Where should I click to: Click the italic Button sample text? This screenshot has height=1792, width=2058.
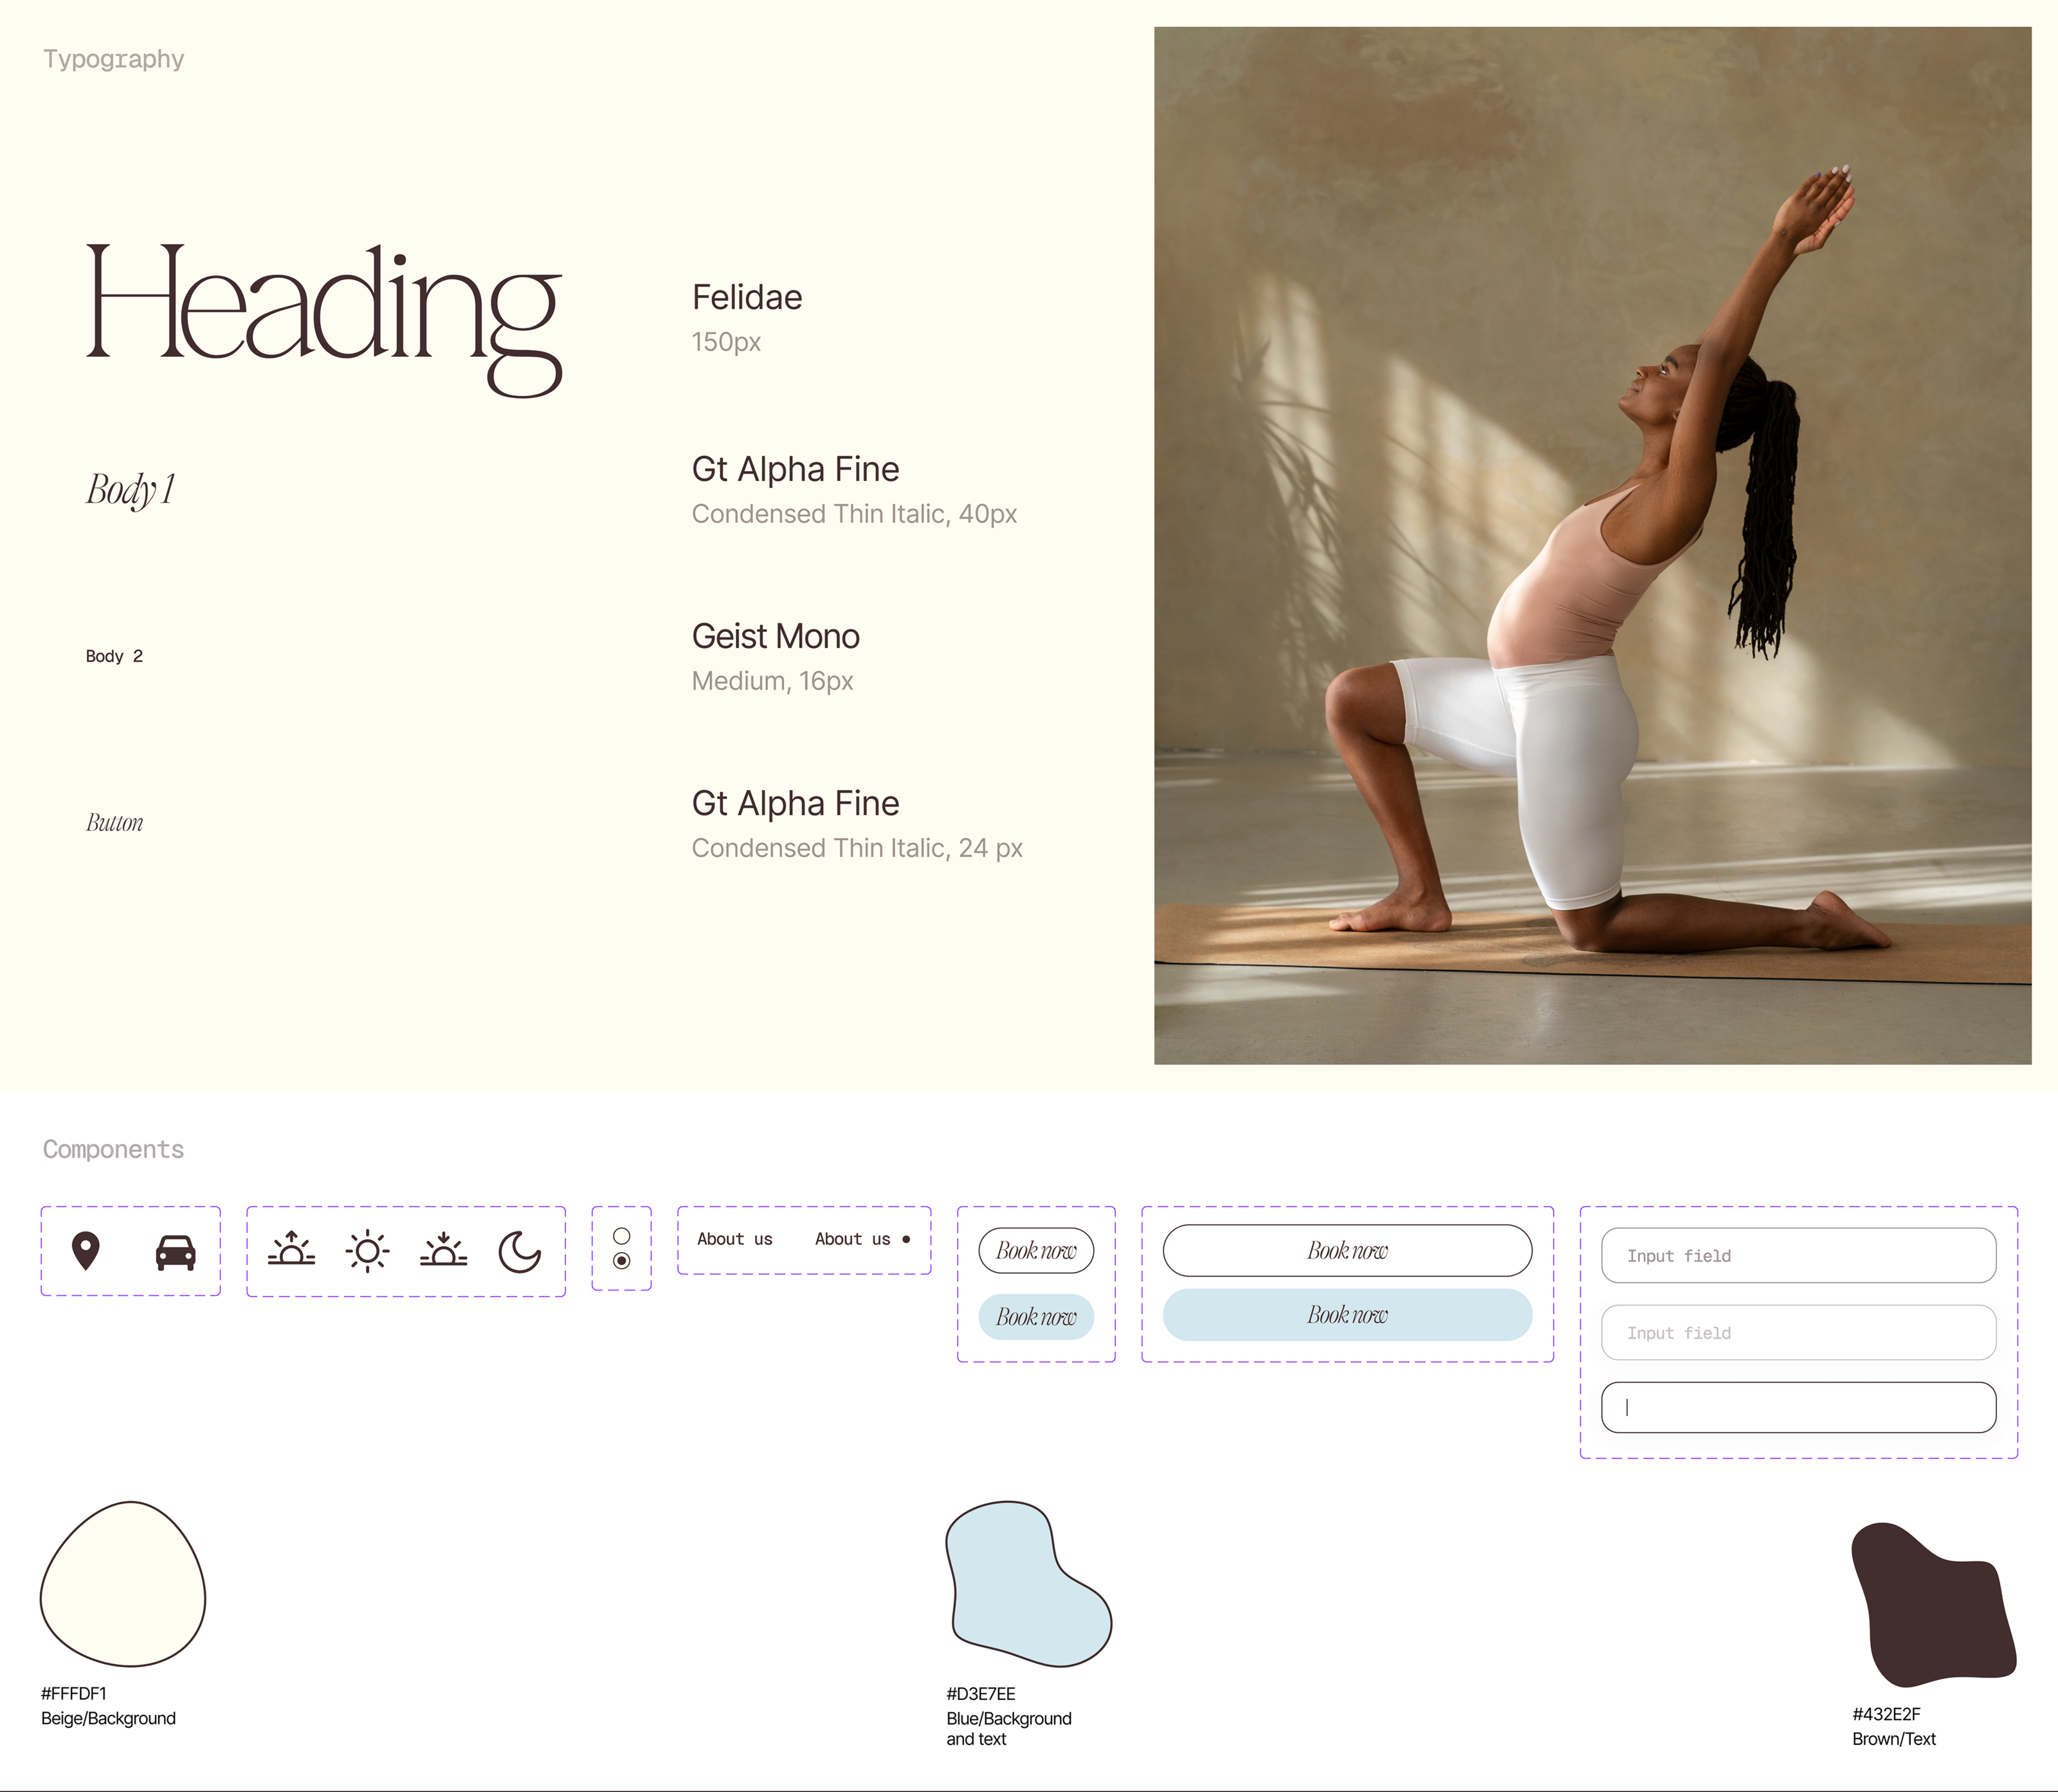pos(114,823)
